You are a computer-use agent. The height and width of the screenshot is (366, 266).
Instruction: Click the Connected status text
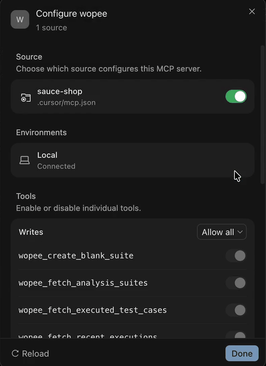(x=56, y=166)
